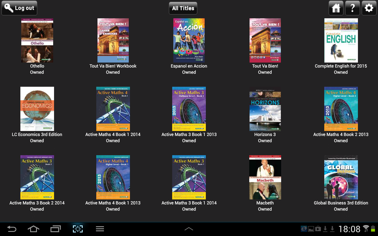Select the "Complete English for 2015" title text
Viewport: 378px width, 236px height.
point(341,66)
